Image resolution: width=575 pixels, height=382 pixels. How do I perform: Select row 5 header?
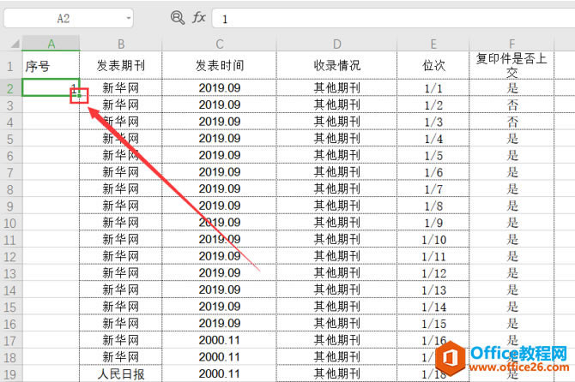[x=10, y=139]
